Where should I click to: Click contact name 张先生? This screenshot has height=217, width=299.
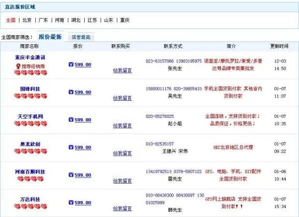(175, 68)
